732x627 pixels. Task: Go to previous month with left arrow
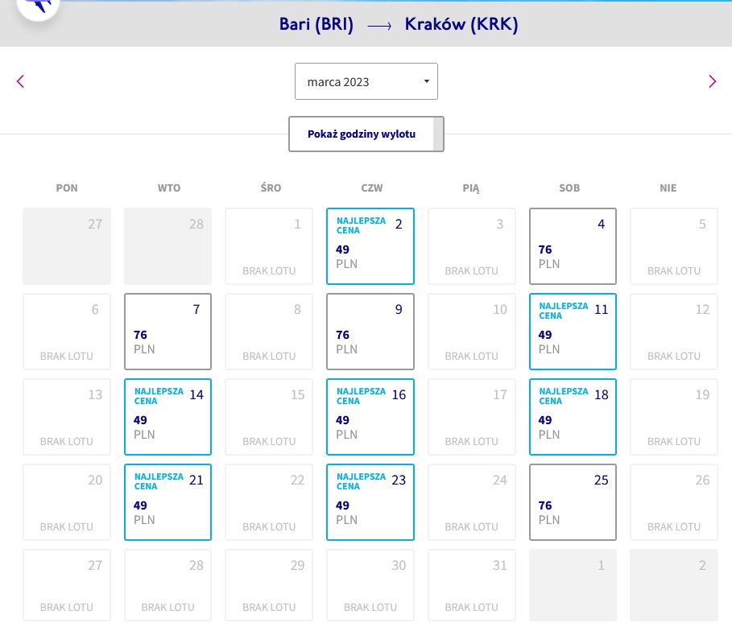21,81
